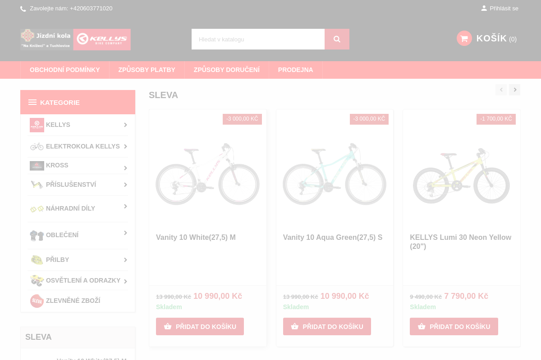Click the Elektrokola Kellys category text
The height and width of the screenshot is (360, 541).
click(83, 146)
